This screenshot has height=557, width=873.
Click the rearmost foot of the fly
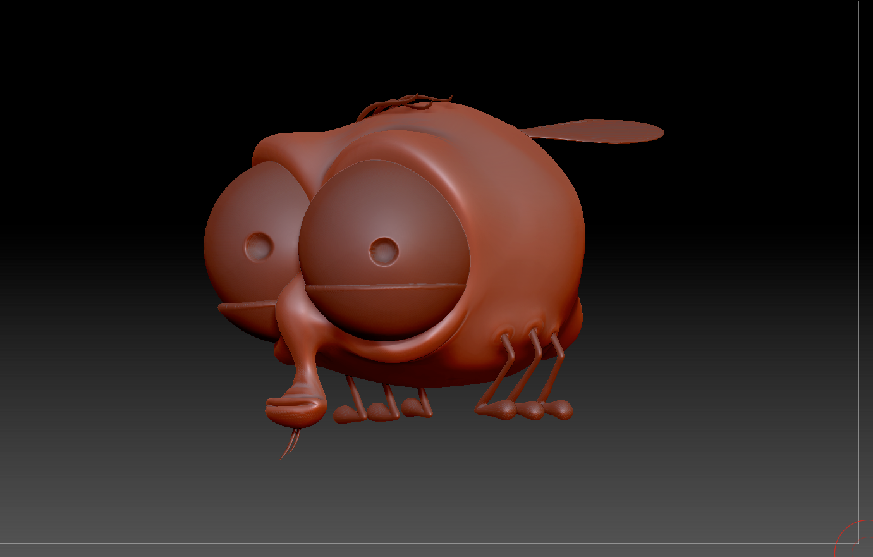point(558,410)
